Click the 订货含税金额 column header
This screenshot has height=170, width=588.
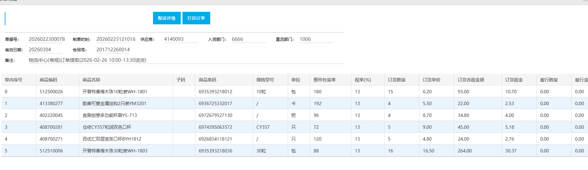point(471,80)
